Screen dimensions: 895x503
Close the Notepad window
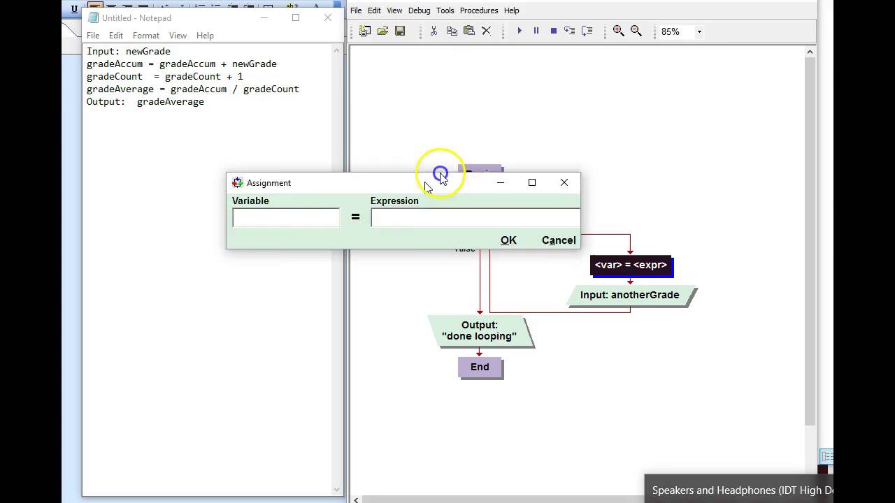pos(328,17)
